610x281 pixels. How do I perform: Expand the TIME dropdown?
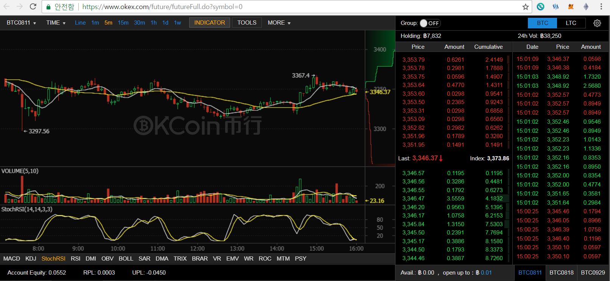coord(56,23)
